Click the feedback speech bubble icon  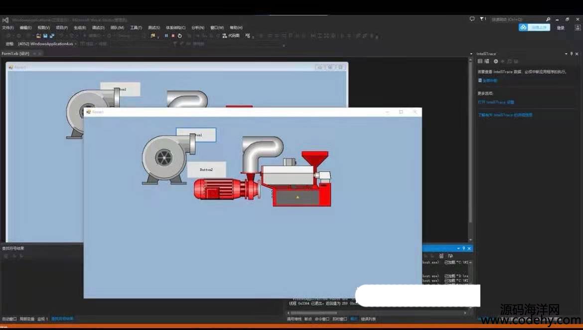pyautogui.click(x=472, y=19)
